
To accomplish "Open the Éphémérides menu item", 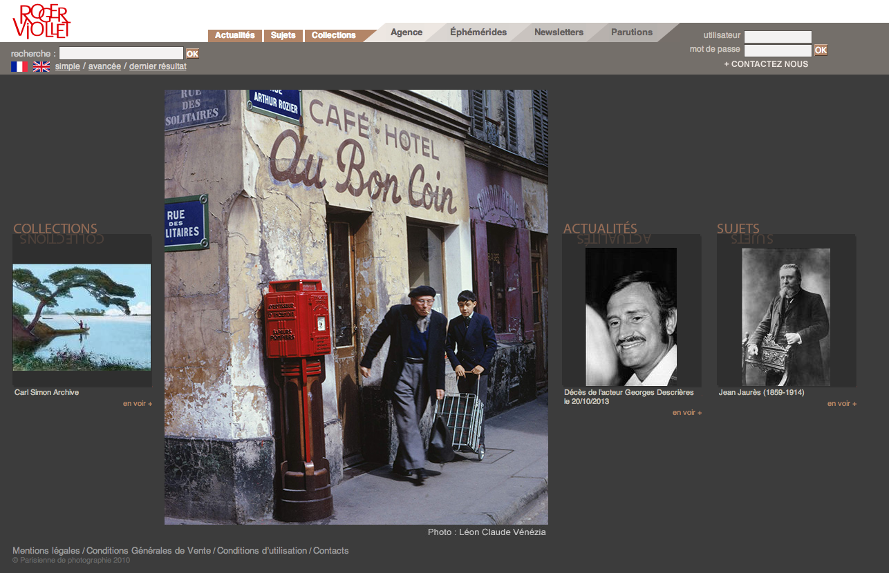I will click(478, 32).
